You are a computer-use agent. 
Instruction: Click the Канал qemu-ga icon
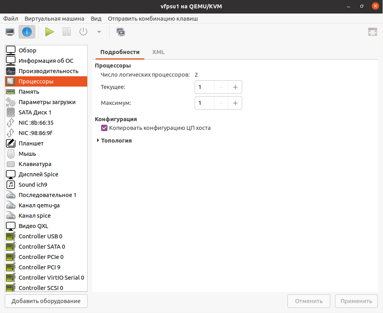point(11,205)
